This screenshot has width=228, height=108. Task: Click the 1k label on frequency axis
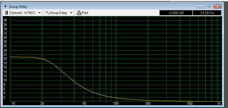pyautogui.click(x=219, y=104)
